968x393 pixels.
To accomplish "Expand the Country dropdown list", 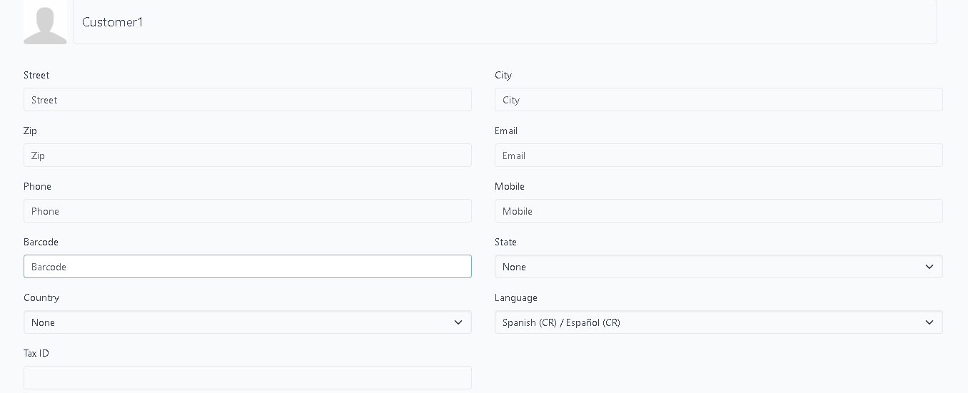I will pos(247,322).
